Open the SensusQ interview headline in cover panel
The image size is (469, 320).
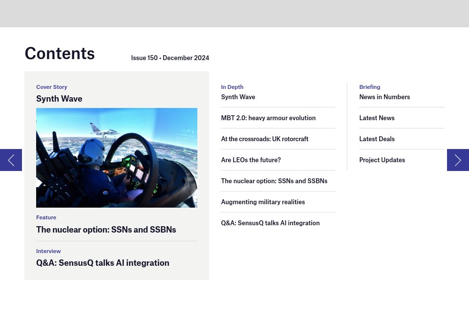click(103, 263)
